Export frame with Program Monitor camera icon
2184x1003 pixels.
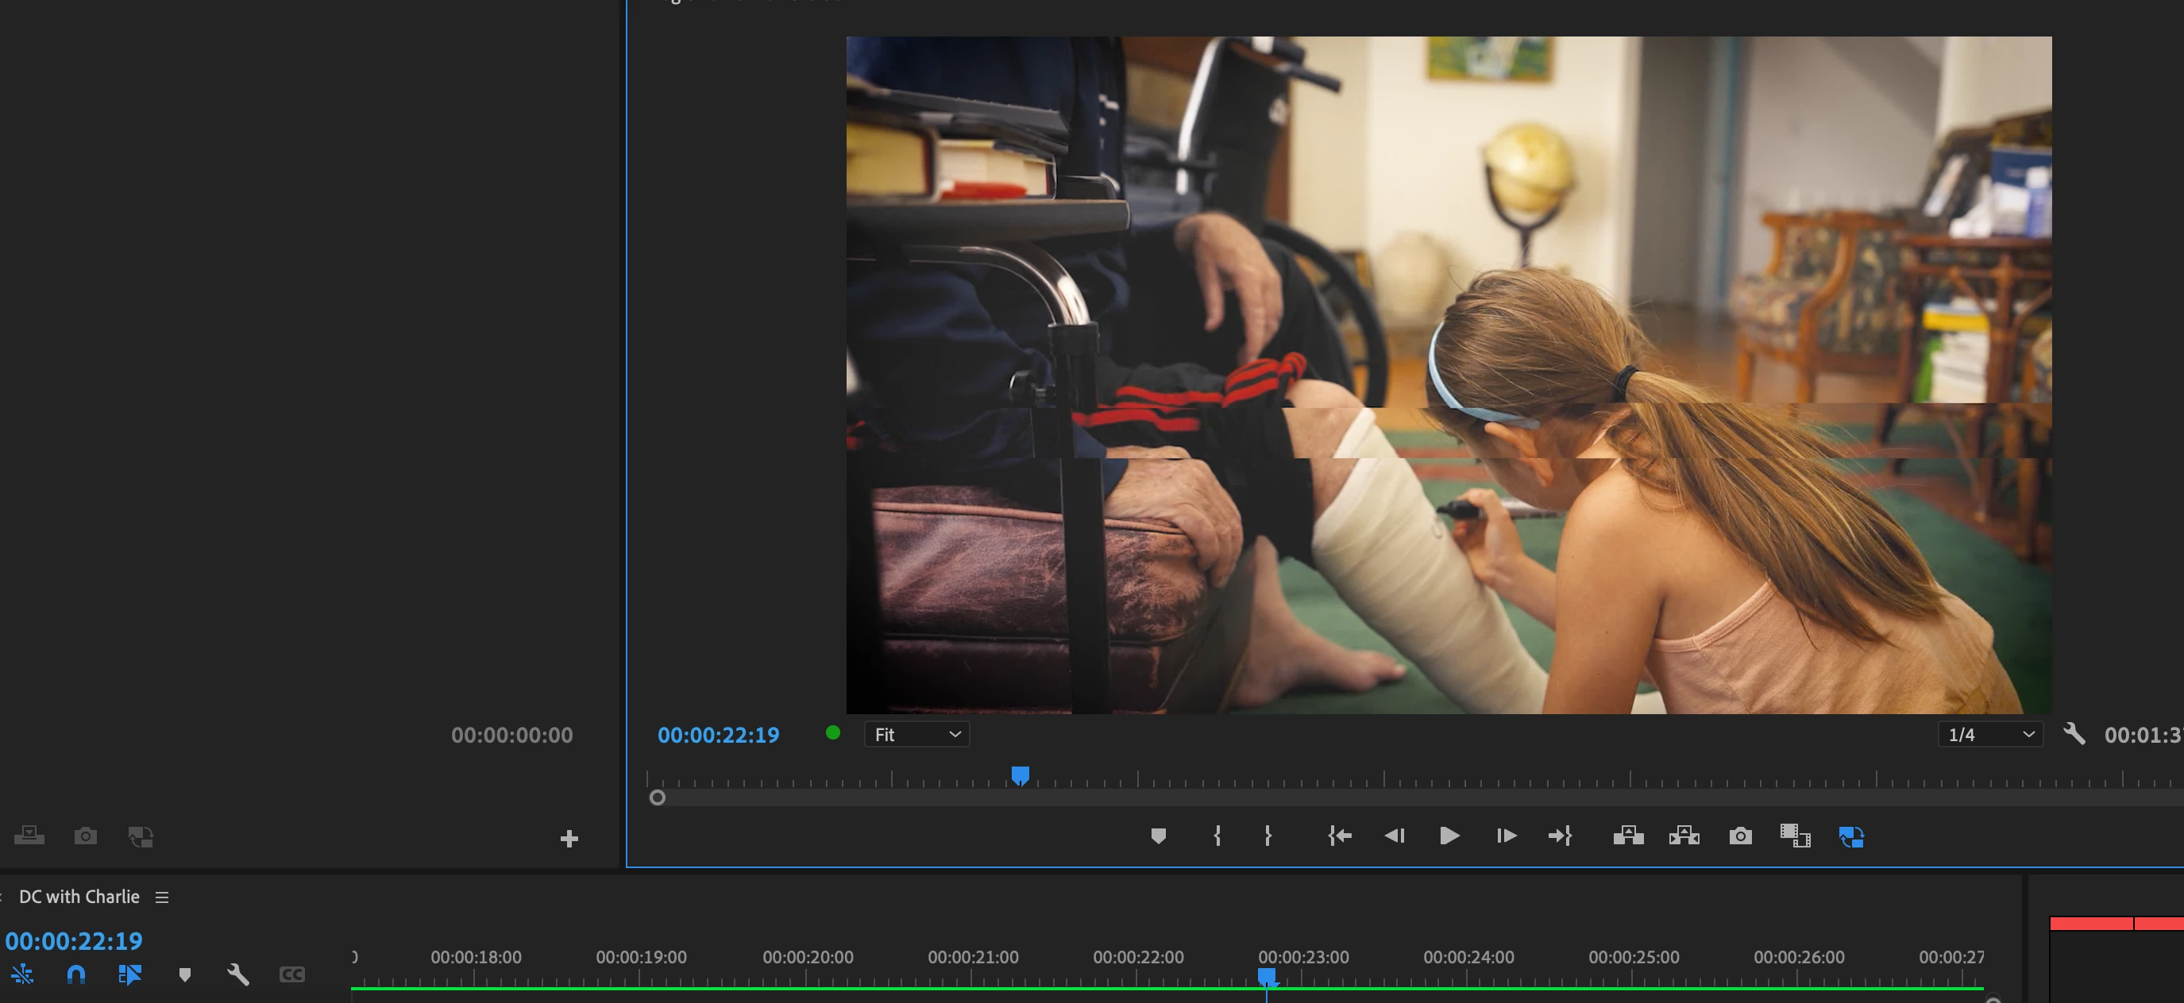coord(1740,836)
